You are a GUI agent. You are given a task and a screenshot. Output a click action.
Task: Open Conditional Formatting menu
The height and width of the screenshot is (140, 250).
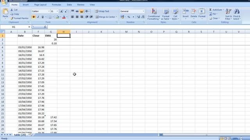(x=154, y=14)
